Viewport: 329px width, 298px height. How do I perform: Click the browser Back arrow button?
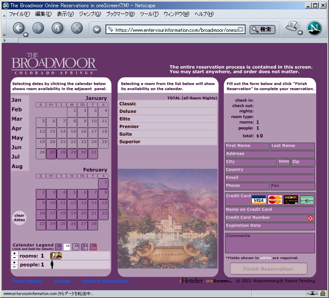(19, 28)
